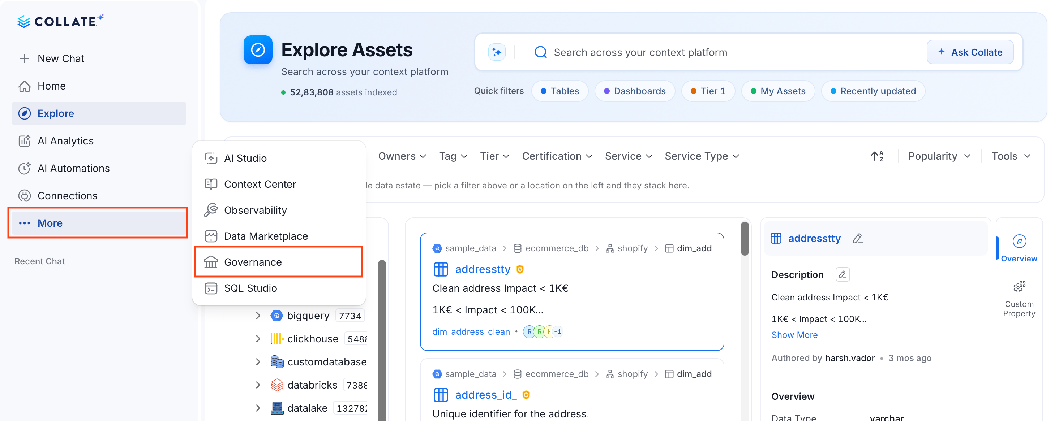Apply the My Assets quick filter
The height and width of the screenshot is (421, 1059).
click(x=778, y=91)
